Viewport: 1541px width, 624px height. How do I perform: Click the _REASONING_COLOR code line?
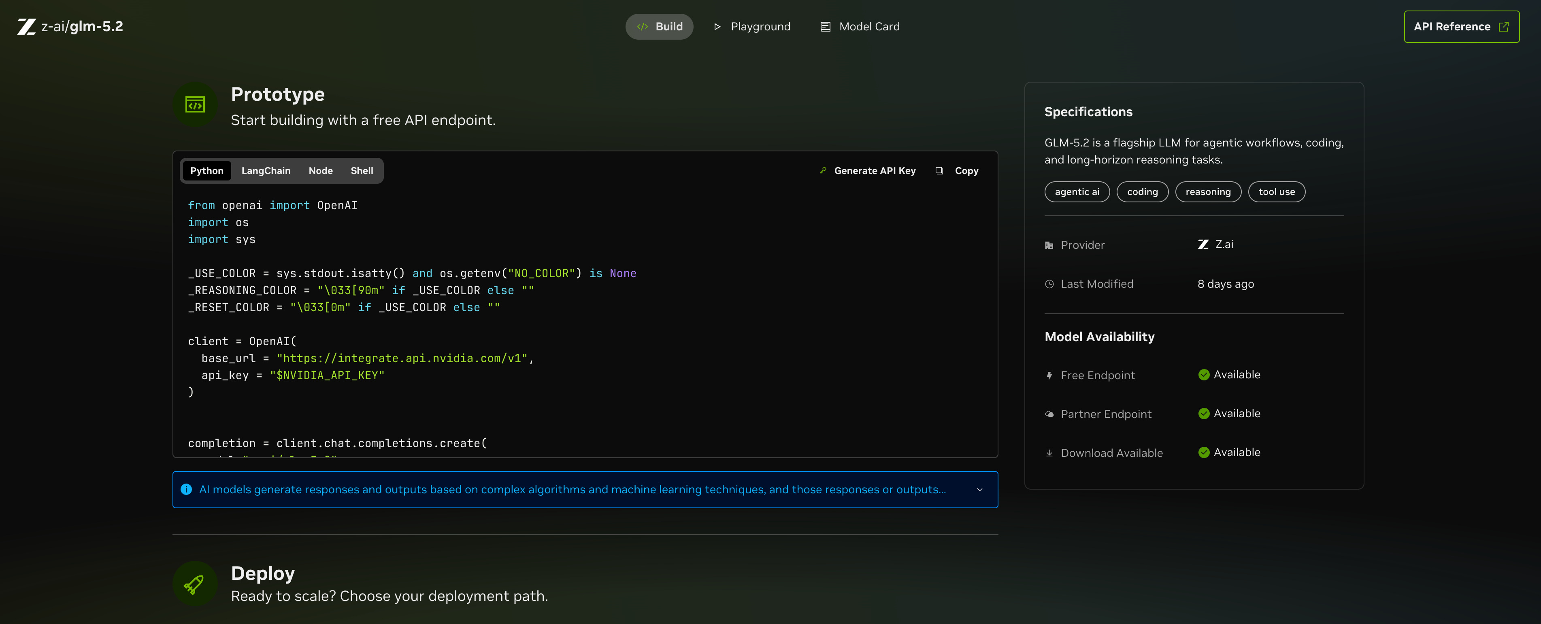click(x=361, y=291)
